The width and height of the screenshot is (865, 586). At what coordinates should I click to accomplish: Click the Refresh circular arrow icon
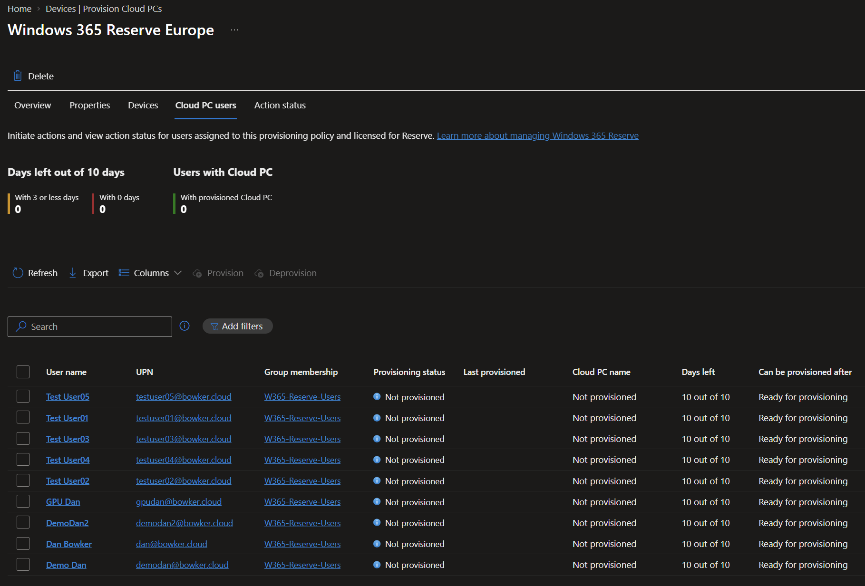[x=18, y=273]
